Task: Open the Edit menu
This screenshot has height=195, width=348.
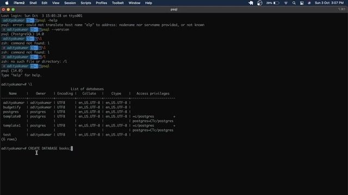Action: [45, 3]
